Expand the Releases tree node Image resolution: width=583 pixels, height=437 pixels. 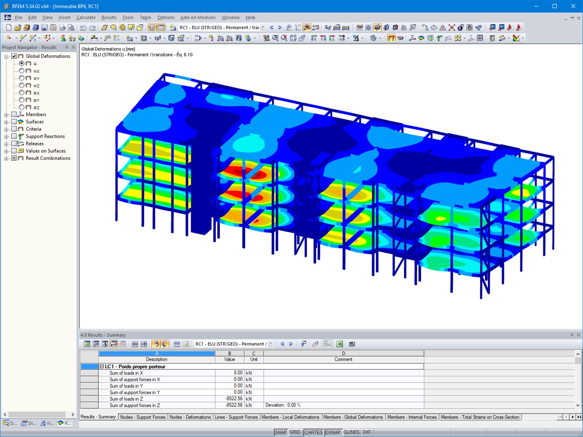pos(6,144)
